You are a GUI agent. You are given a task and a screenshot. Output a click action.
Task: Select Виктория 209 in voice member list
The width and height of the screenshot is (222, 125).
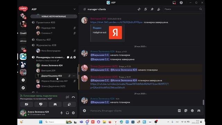(48, 70)
